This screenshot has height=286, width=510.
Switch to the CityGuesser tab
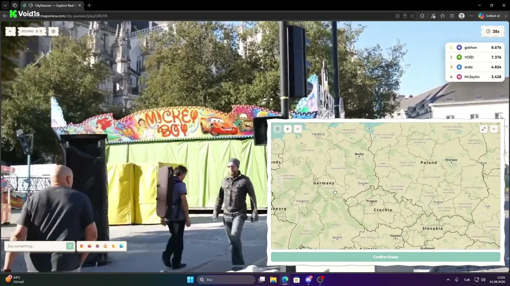click(52, 6)
